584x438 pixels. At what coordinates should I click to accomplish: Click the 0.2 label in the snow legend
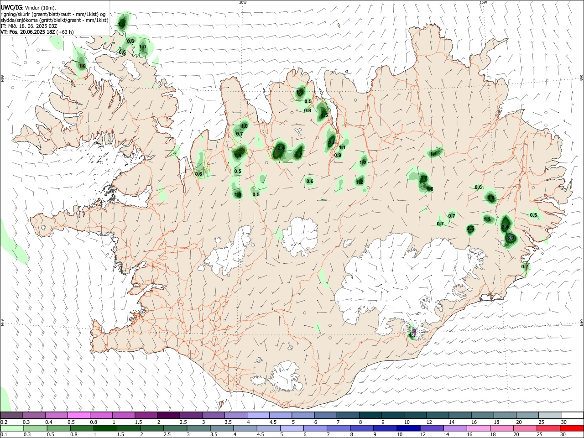[4, 422]
